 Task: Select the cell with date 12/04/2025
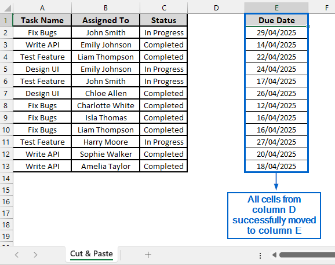[276, 105]
